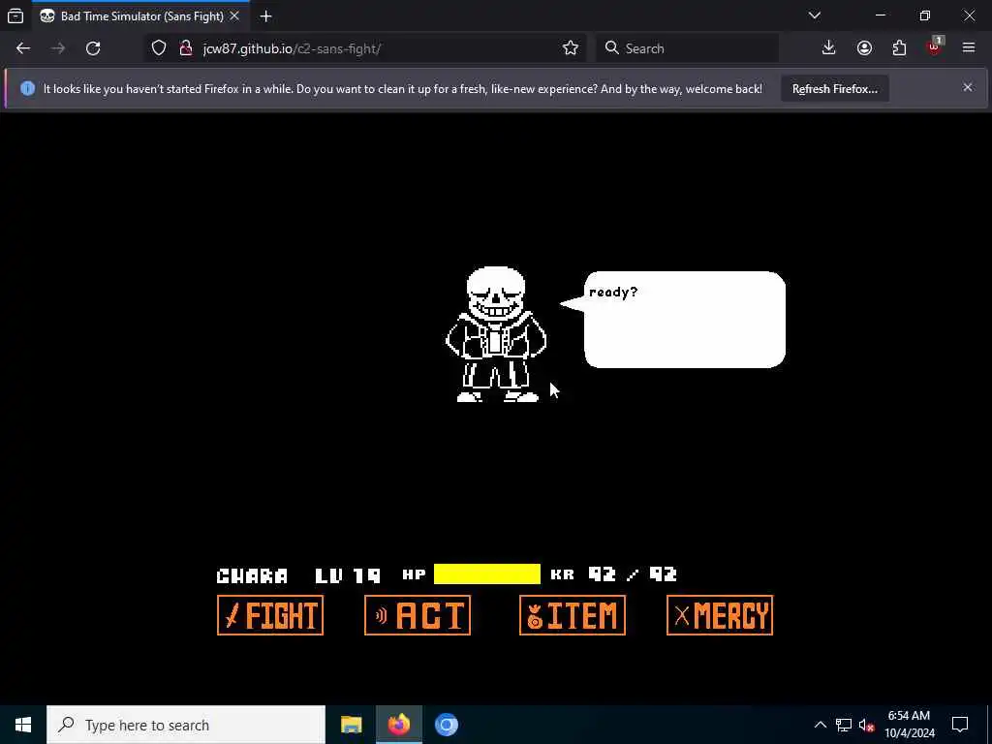The height and width of the screenshot is (744, 992).
Task: Click the yellow HP bar
Action: (x=487, y=574)
